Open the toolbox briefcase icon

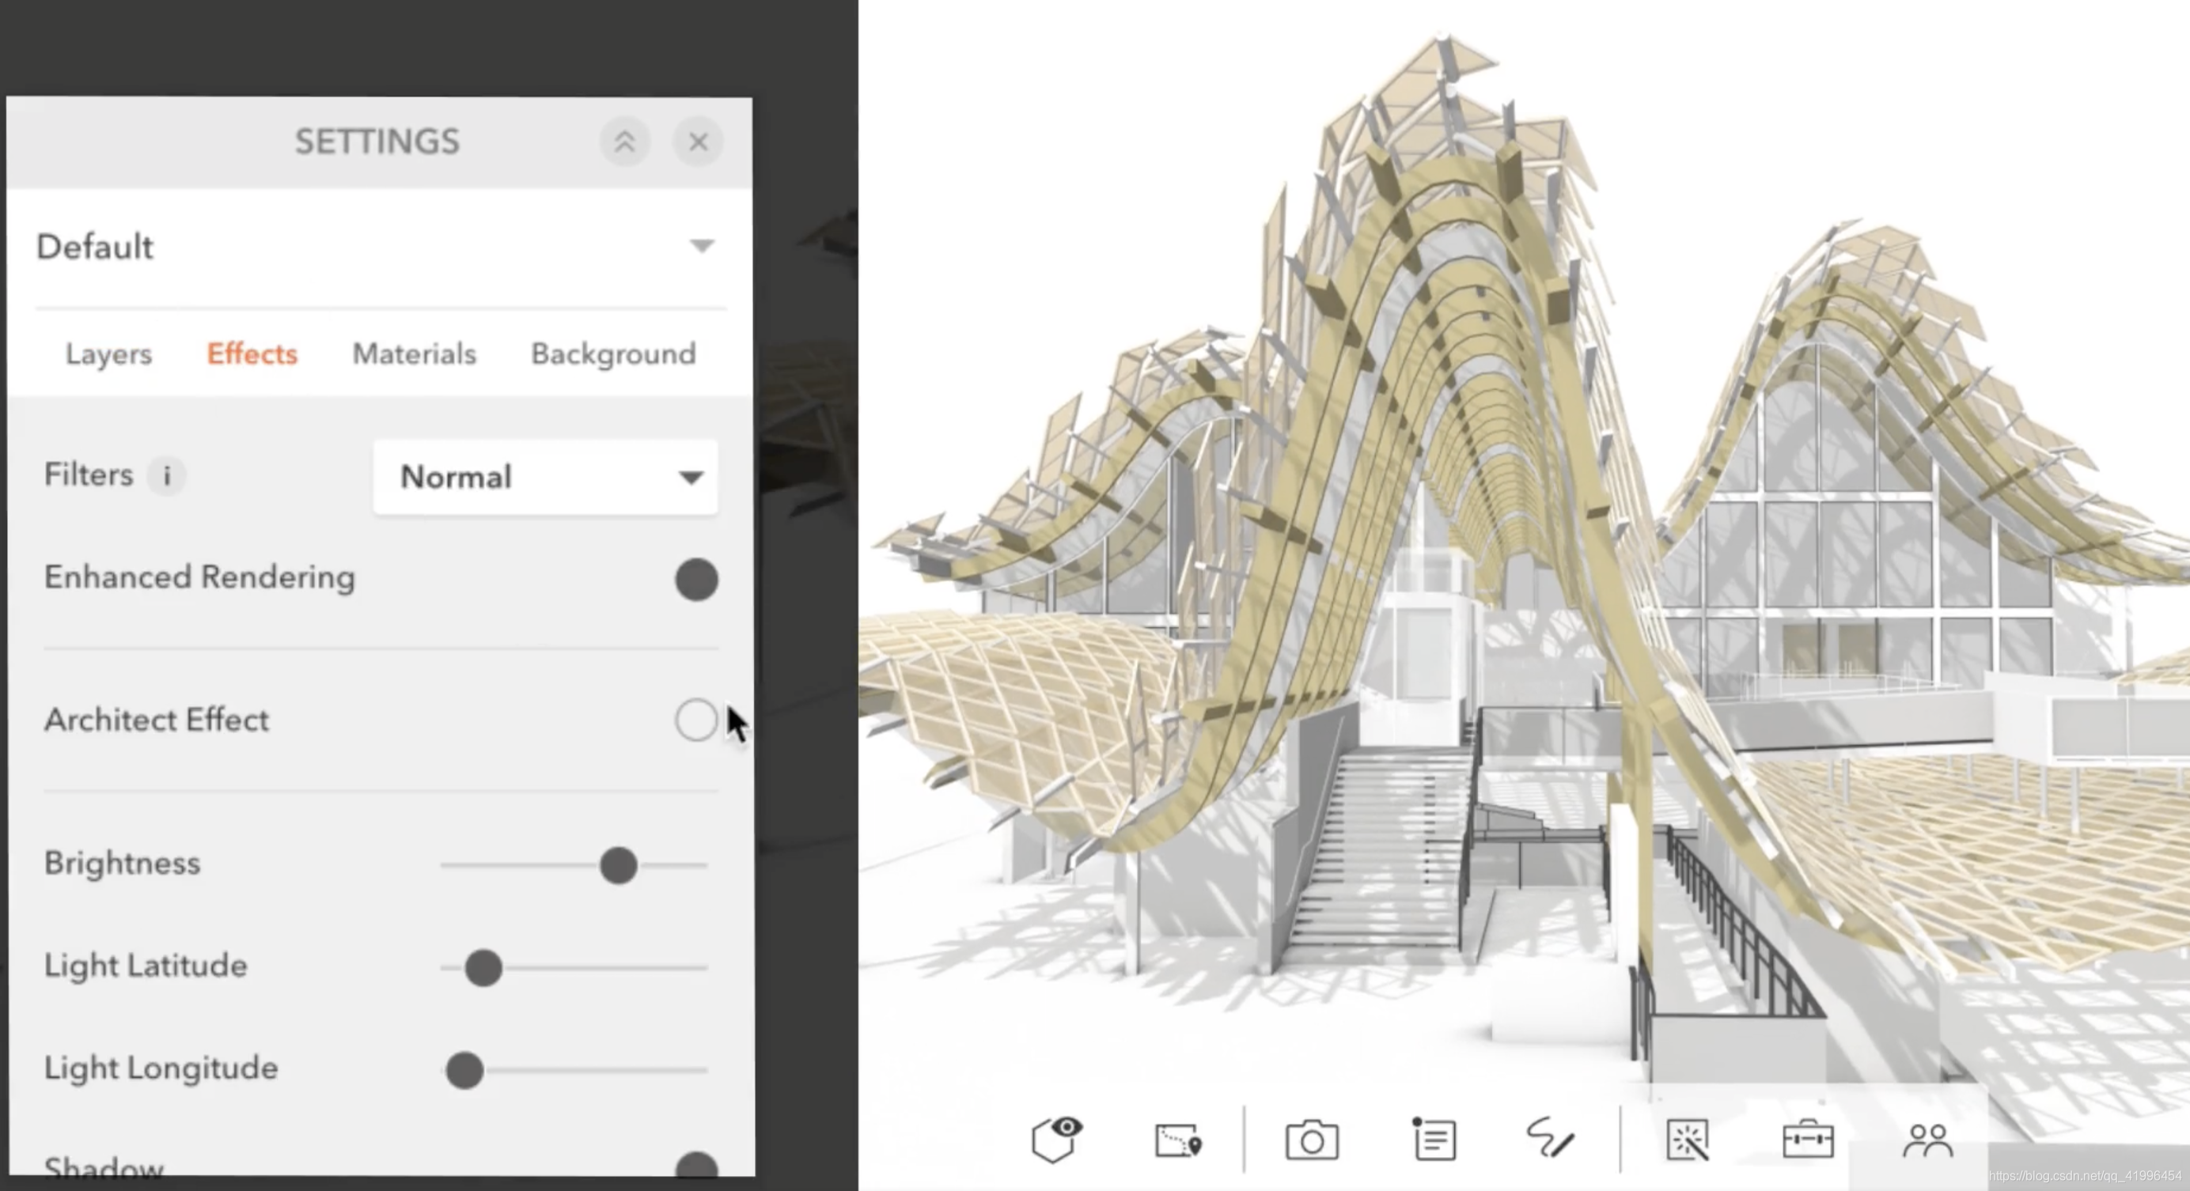click(x=1807, y=1140)
